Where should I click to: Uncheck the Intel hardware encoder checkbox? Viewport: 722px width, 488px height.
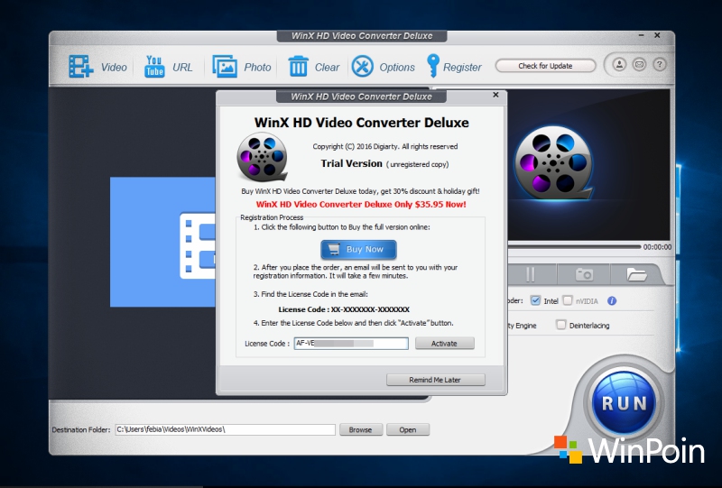(535, 300)
